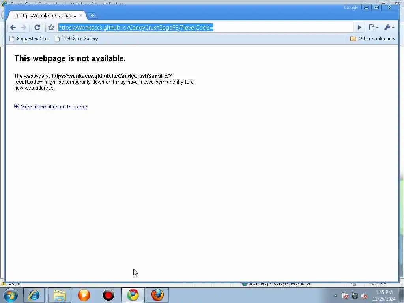Open Firefox from the taskbar

click(157, 295)
